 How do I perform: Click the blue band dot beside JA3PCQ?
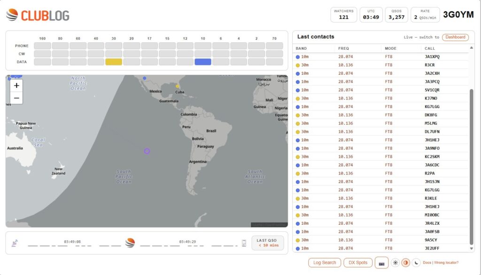click(297, 82)
